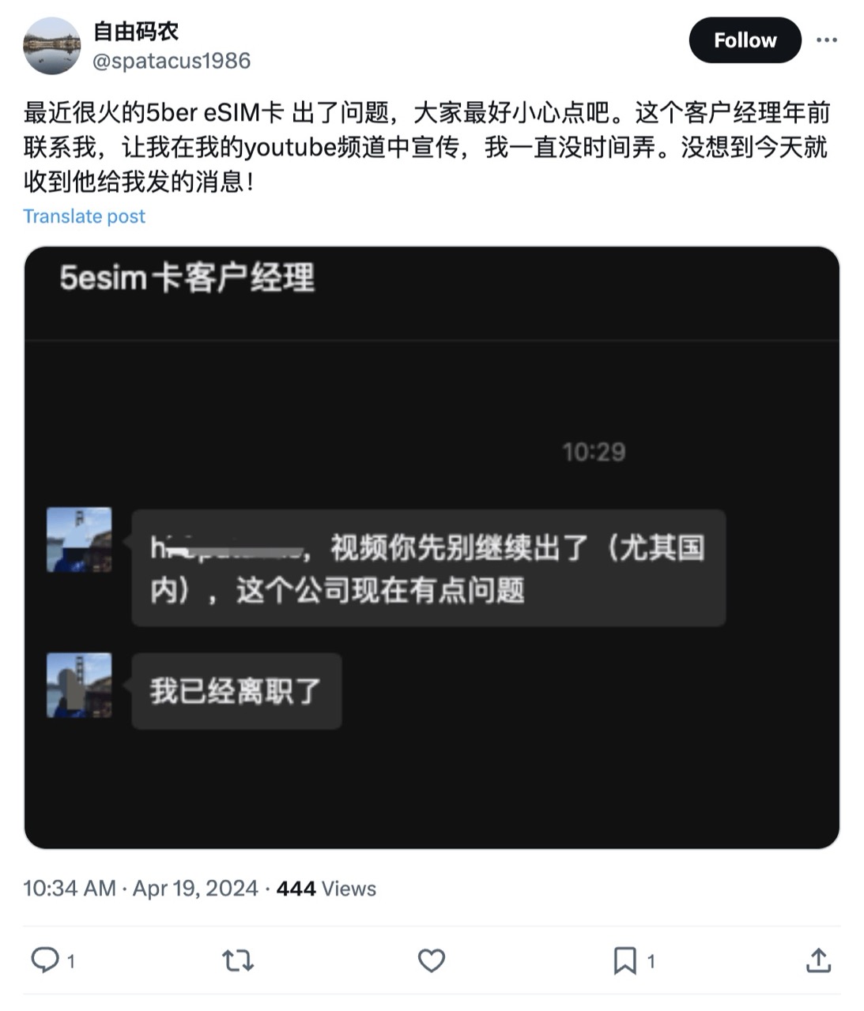This screenshot has height=1011, width=864.
Task: Click the Follow button
Action: [745, 40]
